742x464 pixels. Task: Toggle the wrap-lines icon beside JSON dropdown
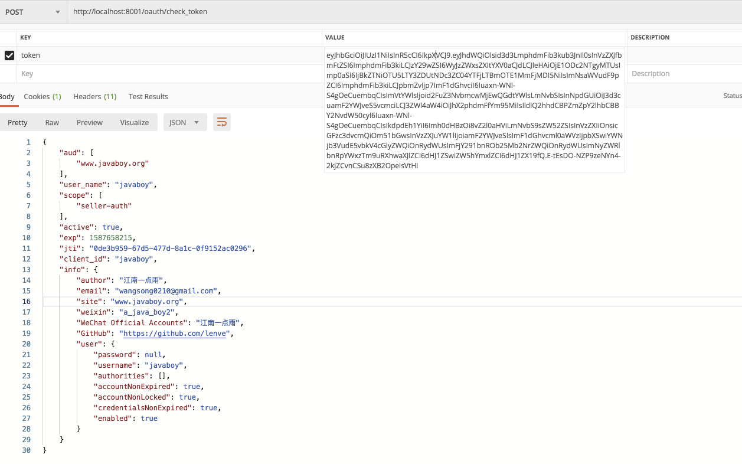click(221, 122)
